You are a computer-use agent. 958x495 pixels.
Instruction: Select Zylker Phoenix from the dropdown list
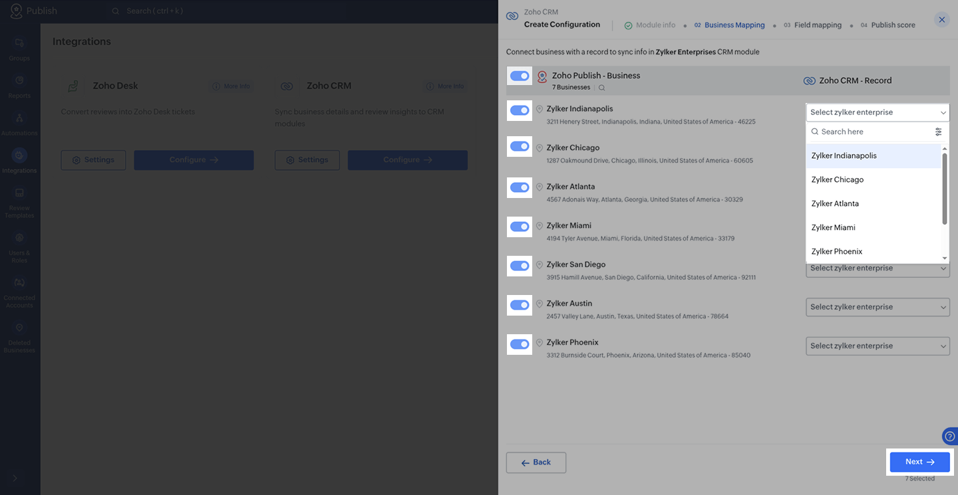(x=874, y=252)
